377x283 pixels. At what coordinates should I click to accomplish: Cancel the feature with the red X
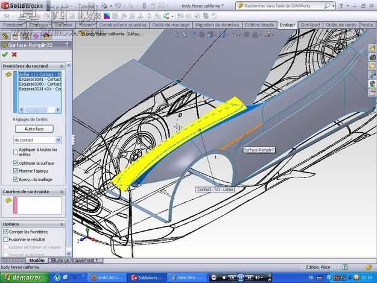14,54
